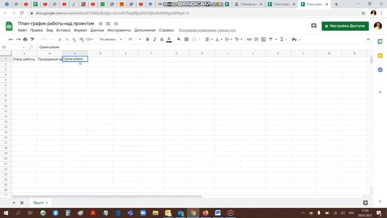Open the Вставка menu
The width and height of the screenshot is (387, 218).
63,30
